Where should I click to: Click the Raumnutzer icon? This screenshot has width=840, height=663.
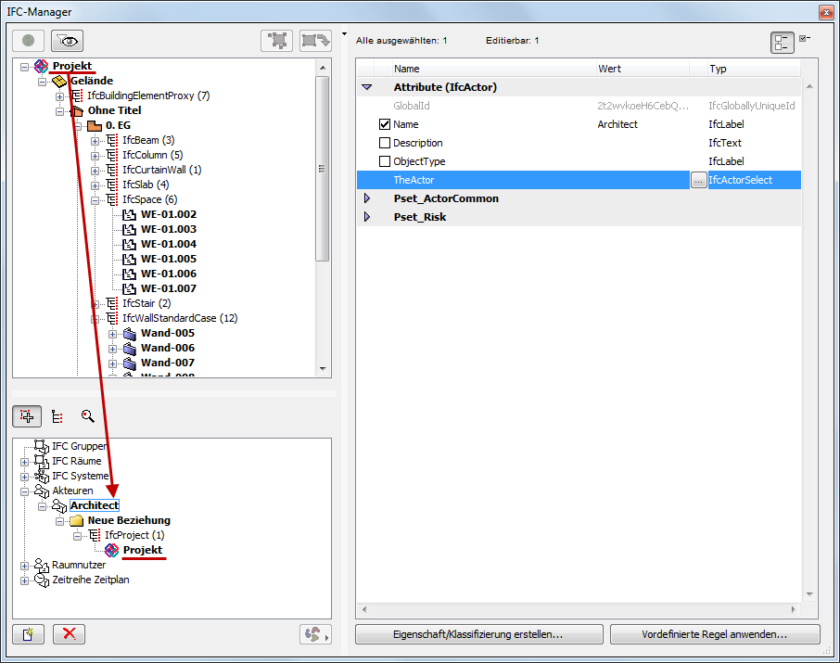coord(41,565)
